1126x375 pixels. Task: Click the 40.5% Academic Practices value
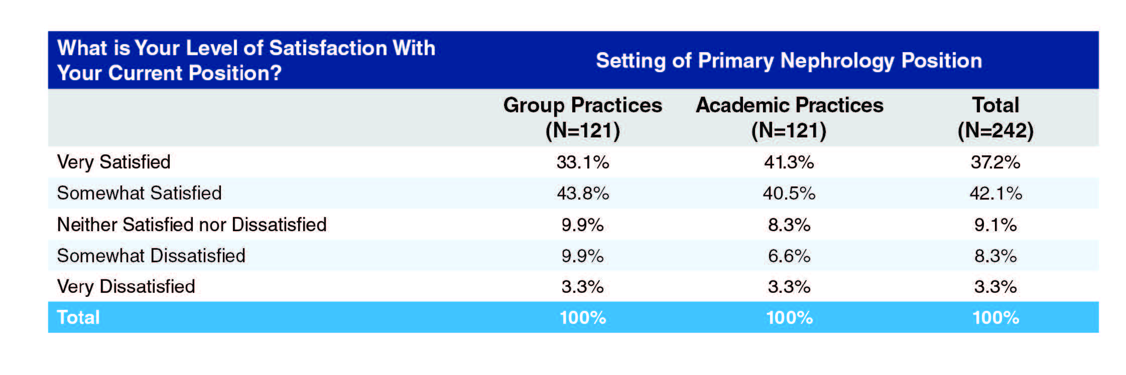click(789, 194)
